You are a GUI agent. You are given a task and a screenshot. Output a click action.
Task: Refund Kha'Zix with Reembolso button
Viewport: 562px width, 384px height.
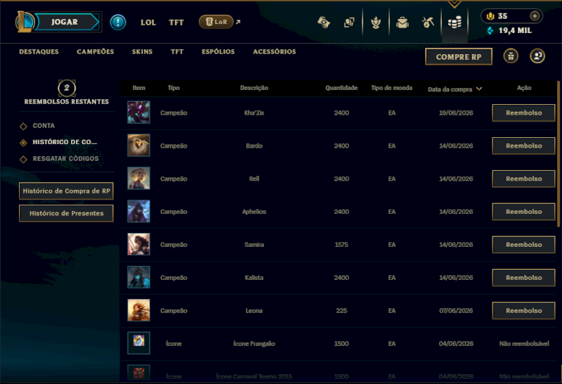[x=523, y=113]
